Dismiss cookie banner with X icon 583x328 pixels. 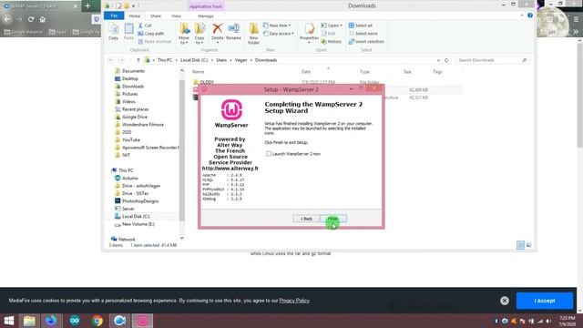(x=504, y=301)
